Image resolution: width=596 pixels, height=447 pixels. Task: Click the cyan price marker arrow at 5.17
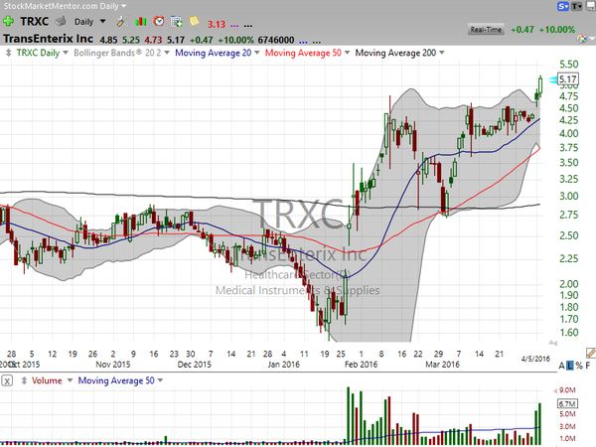coord(553,79)
